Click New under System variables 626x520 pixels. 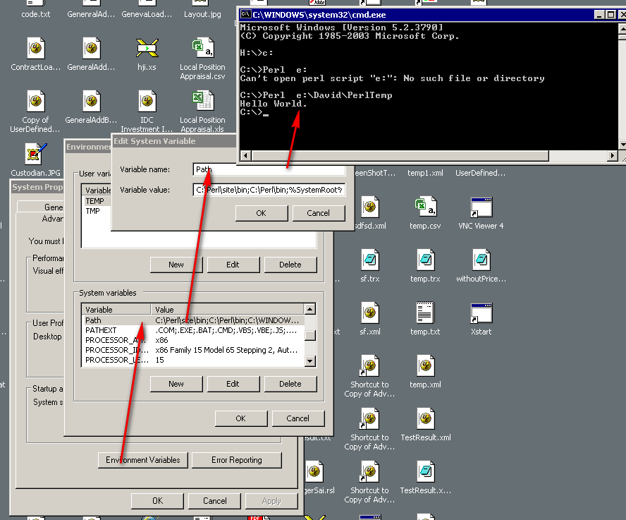(176, 384)
